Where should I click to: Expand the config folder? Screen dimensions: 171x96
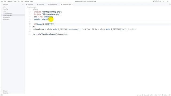6,9
